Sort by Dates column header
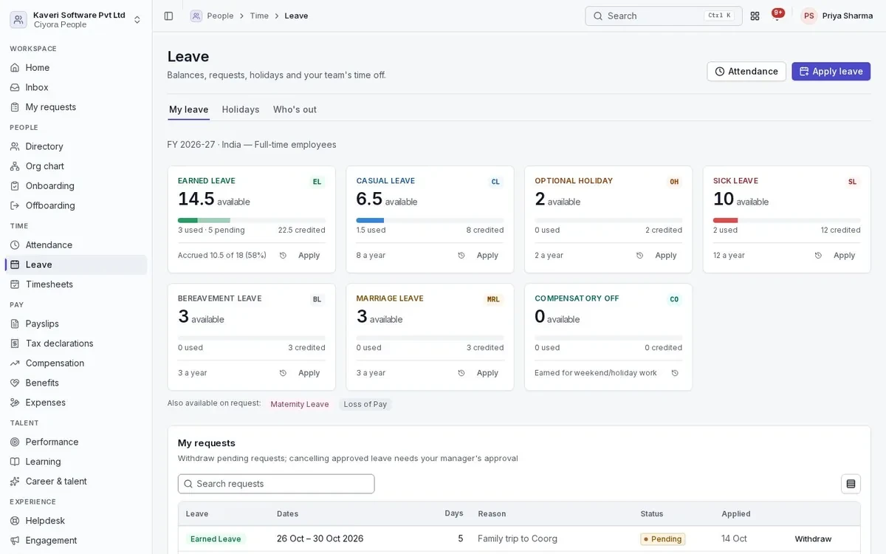This screenshot has height=554, width=886. tap(288, 514)
